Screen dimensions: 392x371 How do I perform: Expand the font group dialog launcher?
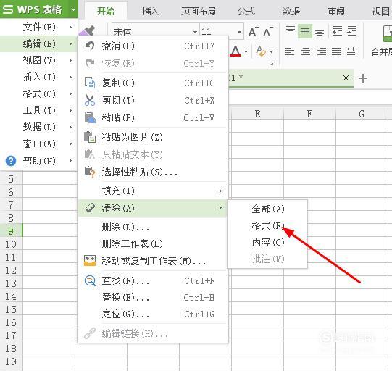point(271,63)
